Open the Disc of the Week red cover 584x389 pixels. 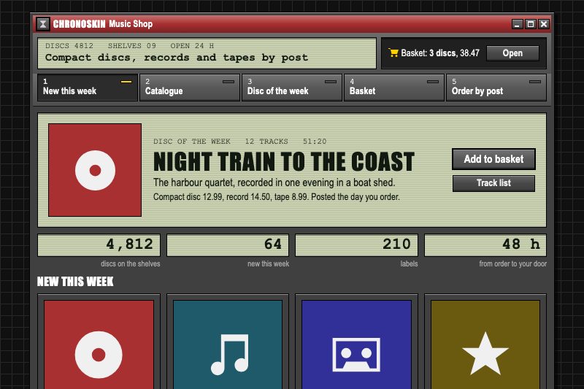(x=95, y=170)
